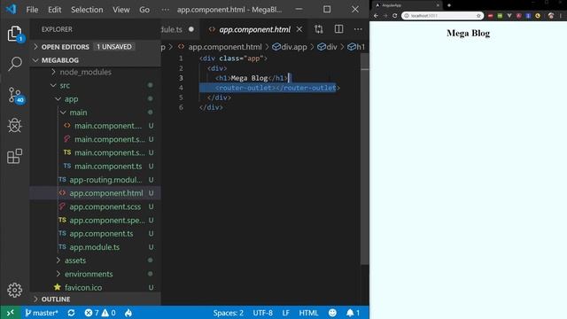567x319 pixels.
Task: Open a new tab in the browser
Action: [449, 5]
